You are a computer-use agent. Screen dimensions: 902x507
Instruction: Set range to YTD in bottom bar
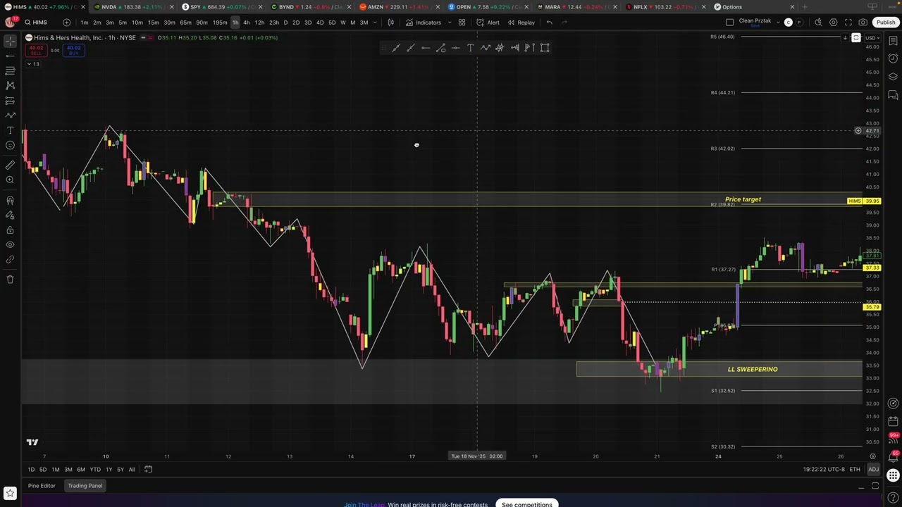(x=95, y=470)
